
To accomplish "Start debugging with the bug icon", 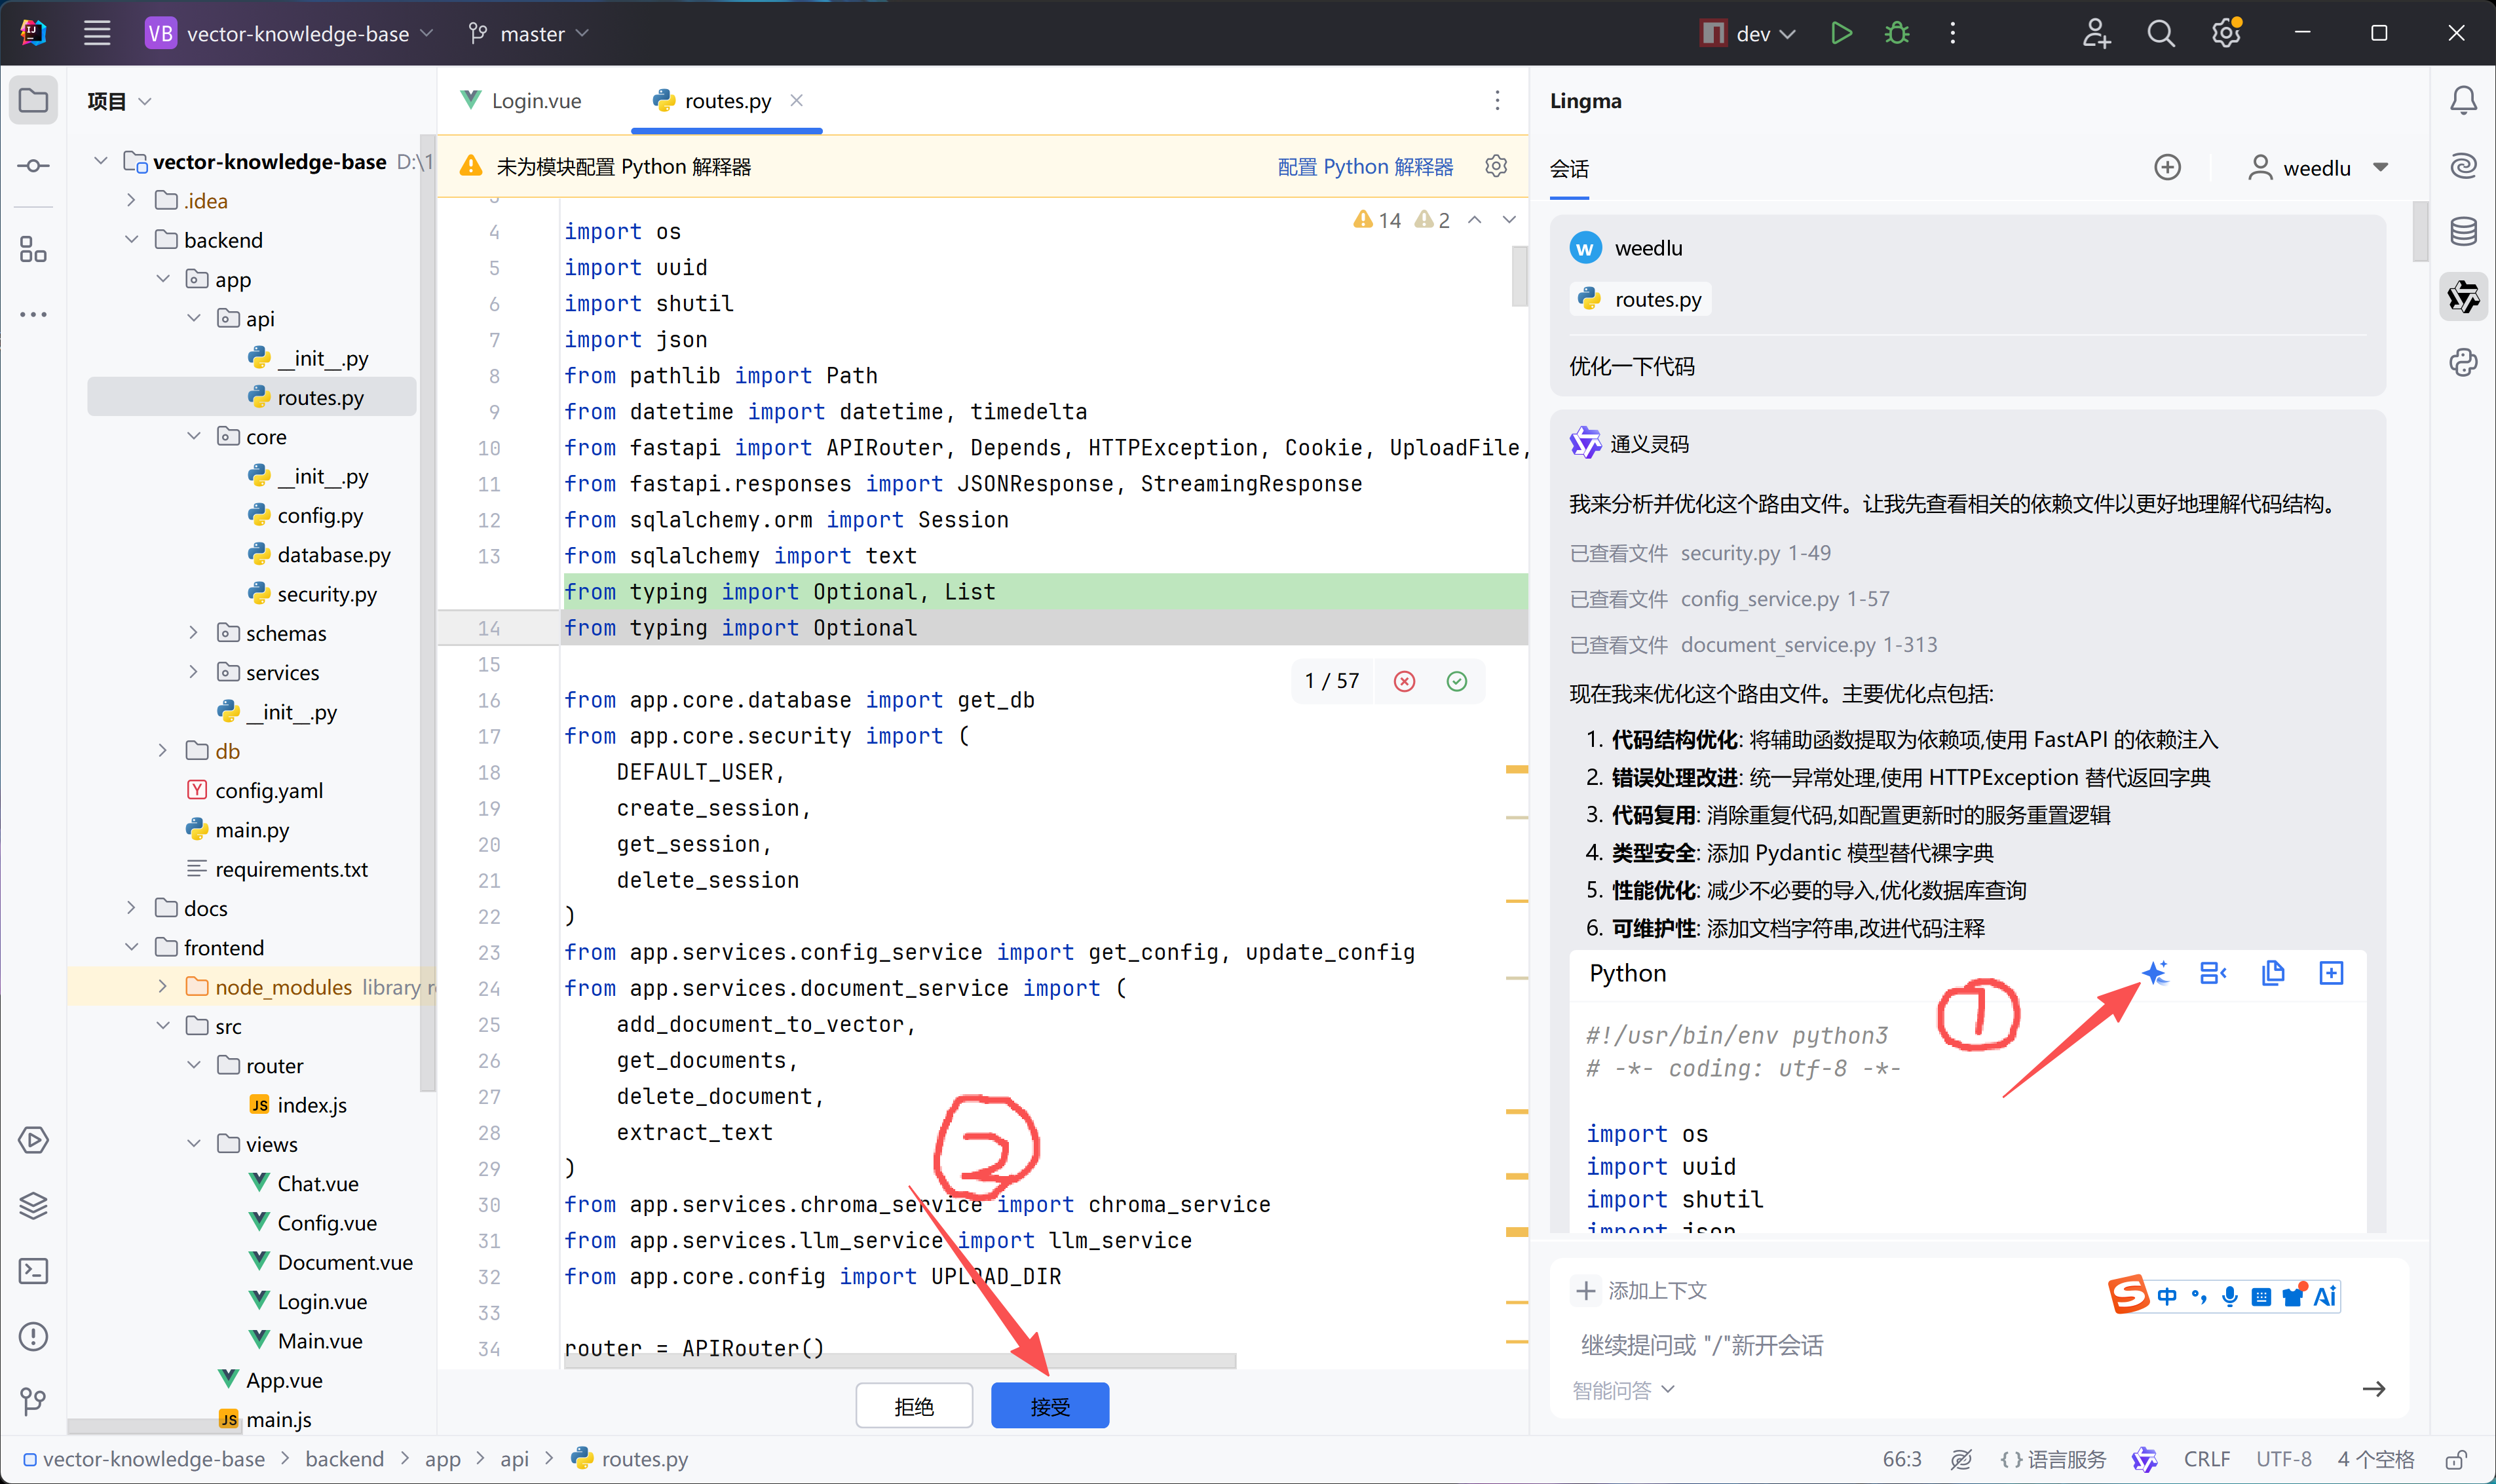I will (x=1897, y=33).
